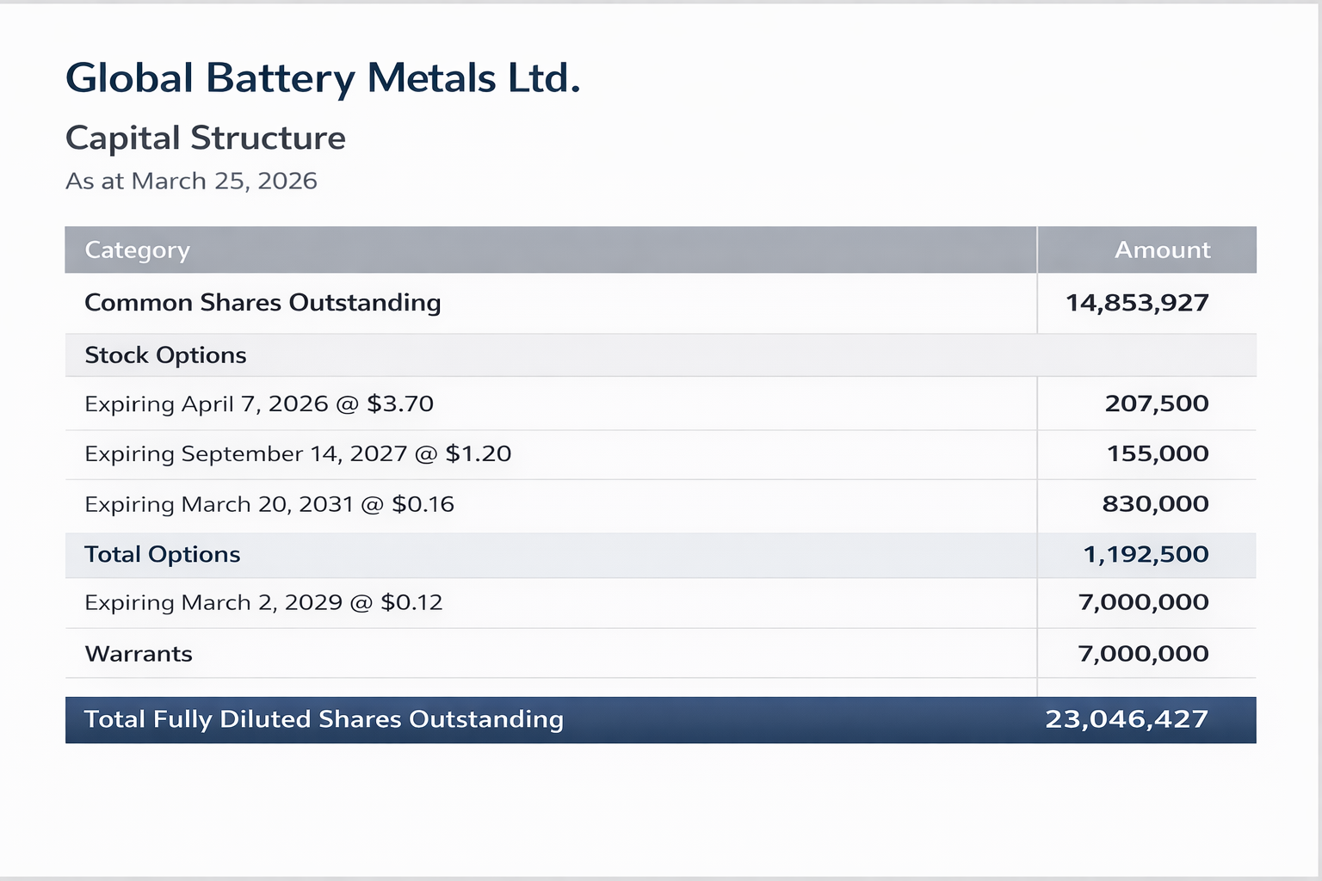The width and height of the screenshot is (1322, 881).
Task: Select the As at March 25, 2026 date
Action: (x=191, y=181)
